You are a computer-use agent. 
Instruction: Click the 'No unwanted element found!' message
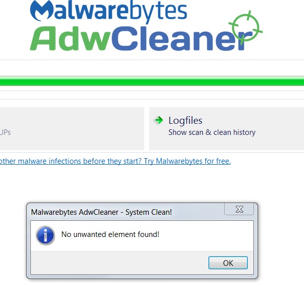[110, 234]
